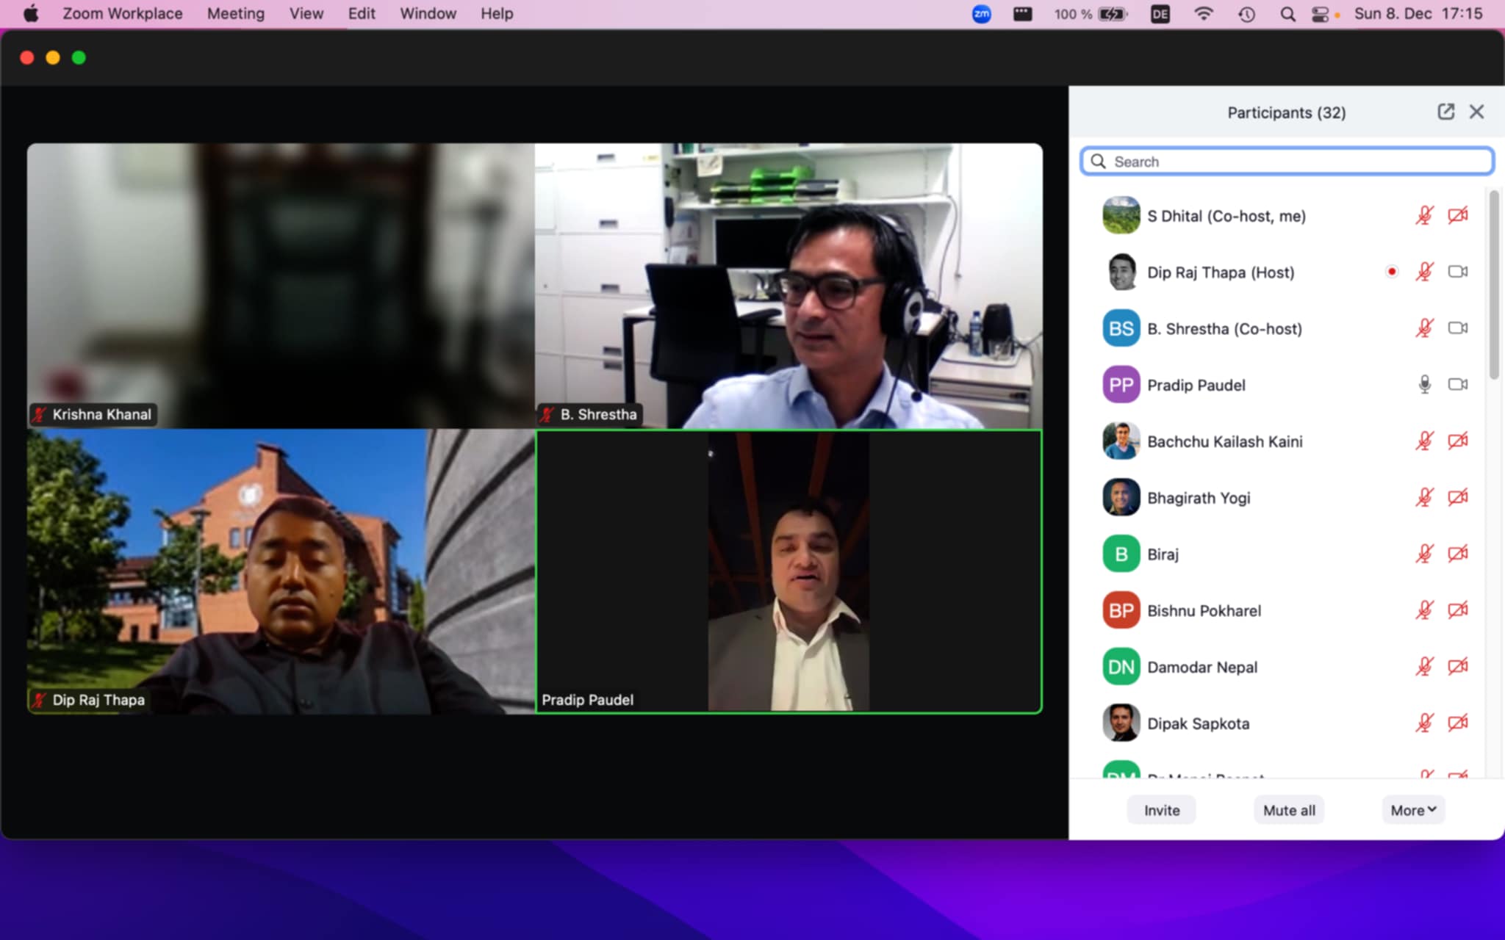Click the battery status indicator
Viewport: 1505px width, 940px height.
(x=1091, y=14)
